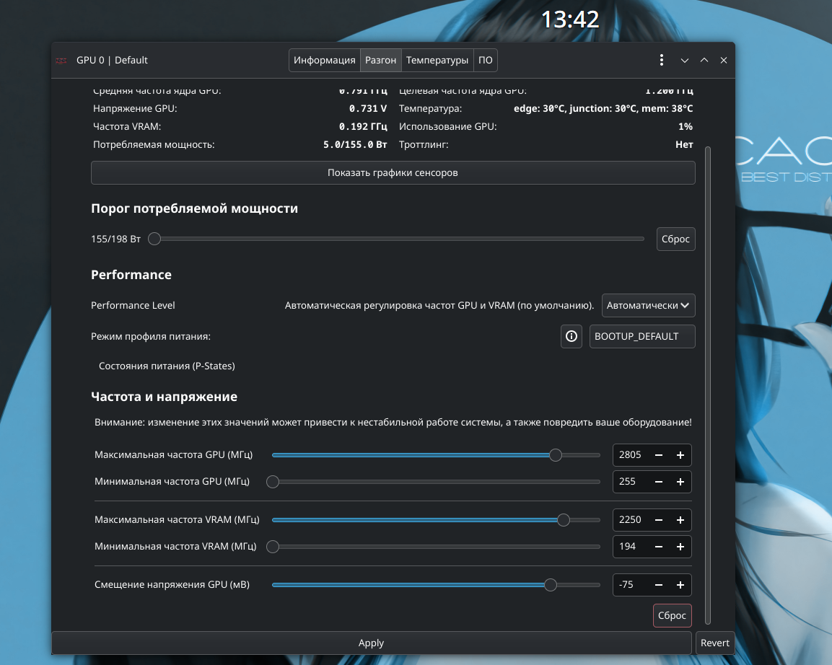Screen dimensions: 832x665
Task: Open the Performance Level dropdown
Action: coord(649,306)
